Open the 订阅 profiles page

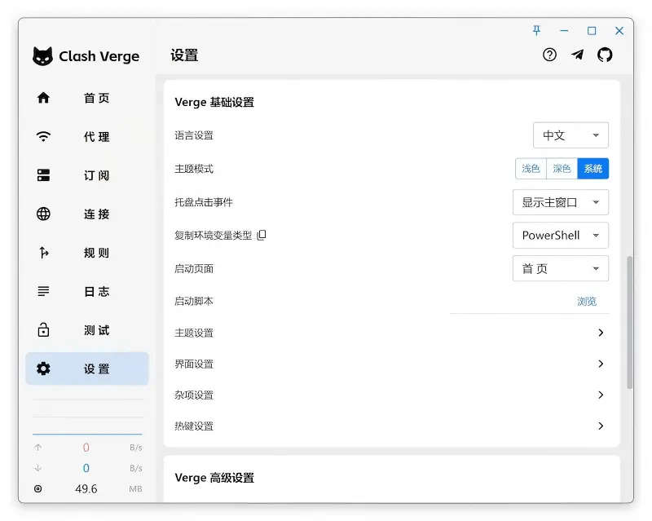(87, 175)
